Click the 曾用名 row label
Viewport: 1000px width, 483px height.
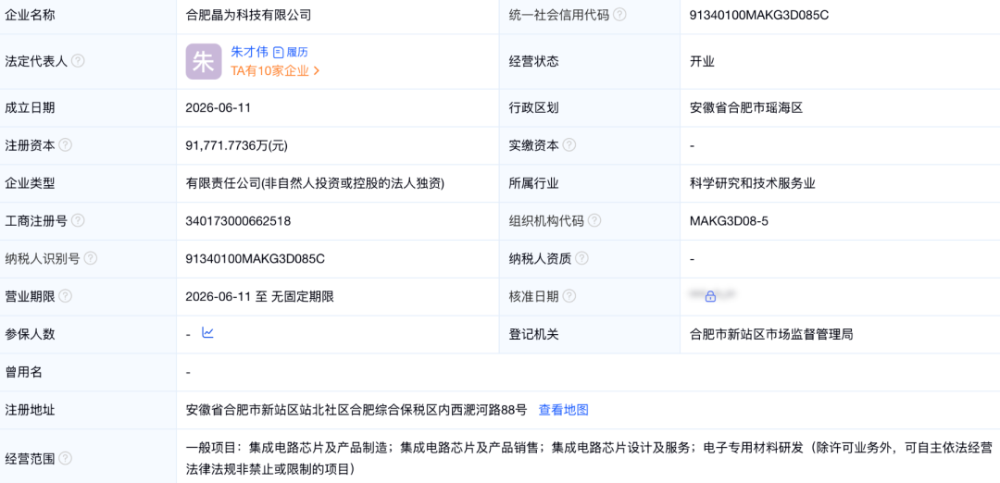(x=23, y=371)
